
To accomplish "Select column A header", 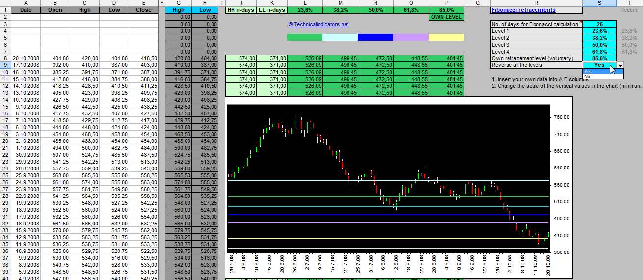I will coord(26,3).
